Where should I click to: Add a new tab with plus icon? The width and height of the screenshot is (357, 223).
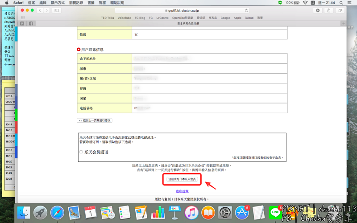click(343, 23)
